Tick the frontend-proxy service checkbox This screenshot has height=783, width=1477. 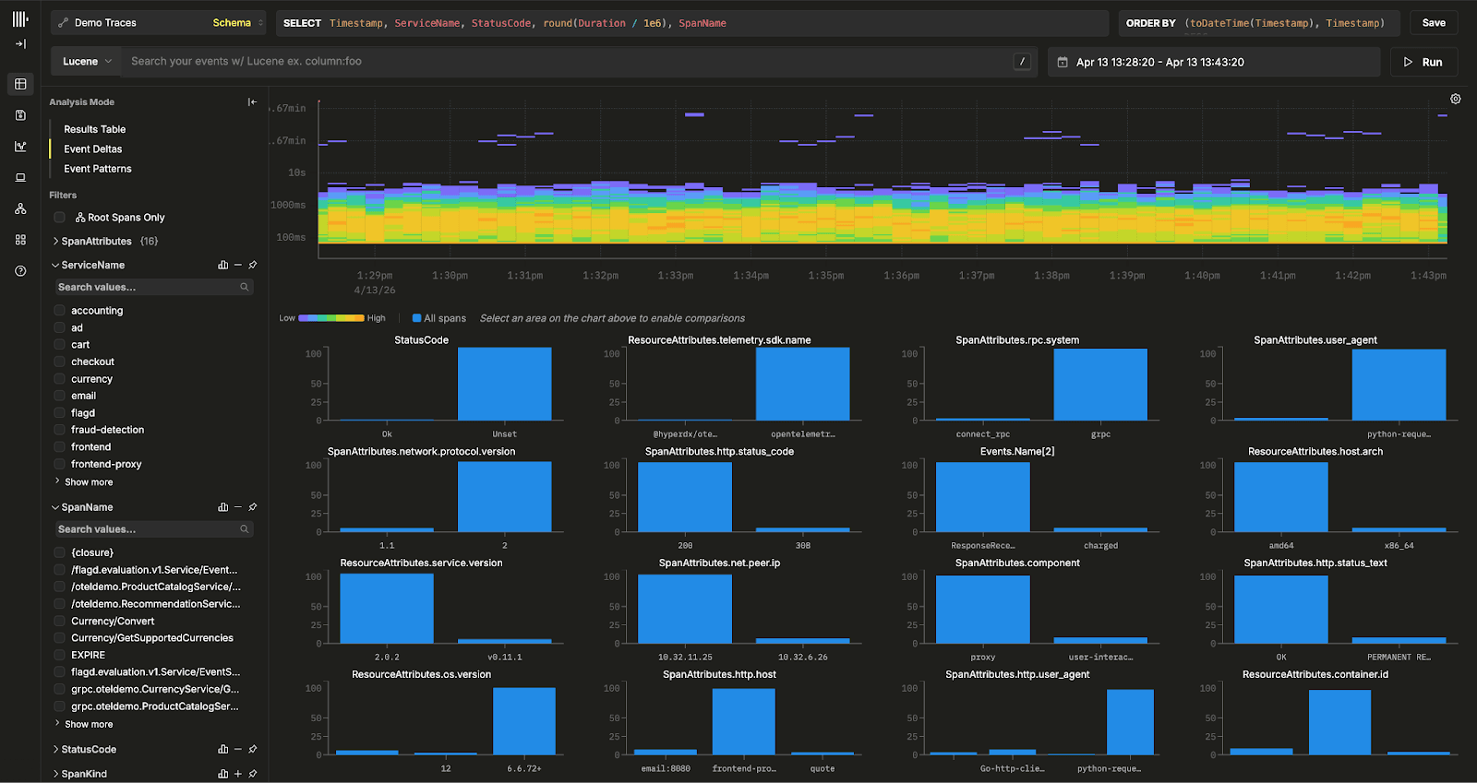coord(59,465)
